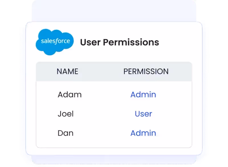Click the gray table header row
This screenshot has height=167, width=228.
(114, 71)
